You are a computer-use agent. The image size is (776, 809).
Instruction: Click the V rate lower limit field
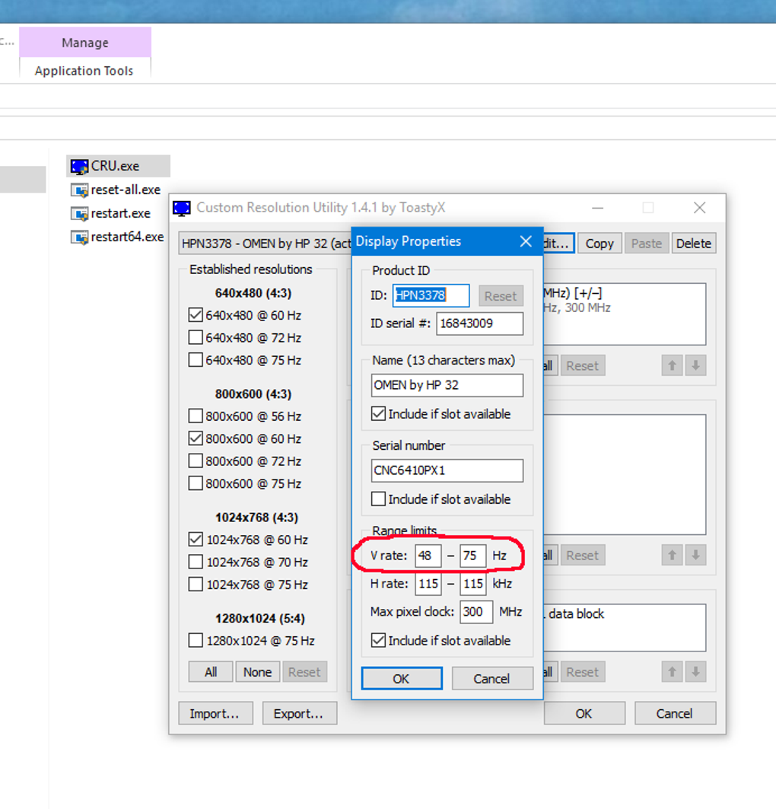tap(426, 556)
